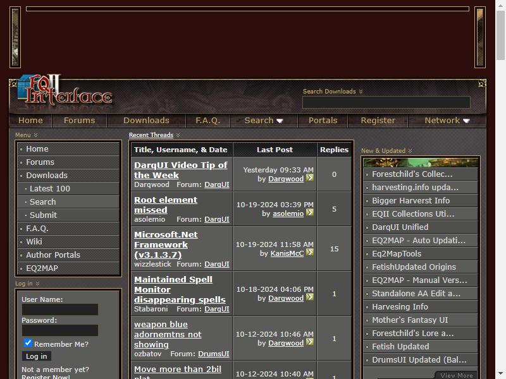
Task: Select Submit in the left menu
Action: [68, 215]
